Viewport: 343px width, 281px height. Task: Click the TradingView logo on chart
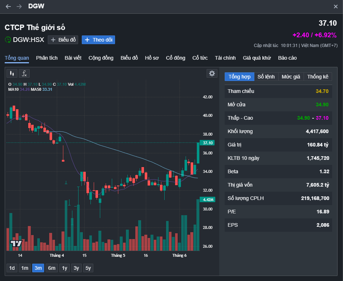coord(16,243)
